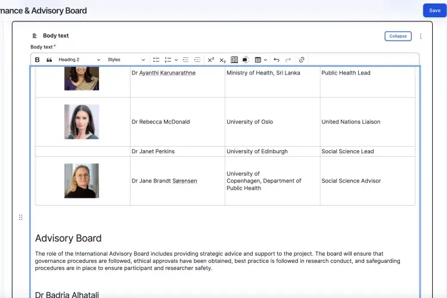Image resolution: width=447 pixels, height=298 pixels.
Task: Apply block quote formatting
Action: coord(49,60)
